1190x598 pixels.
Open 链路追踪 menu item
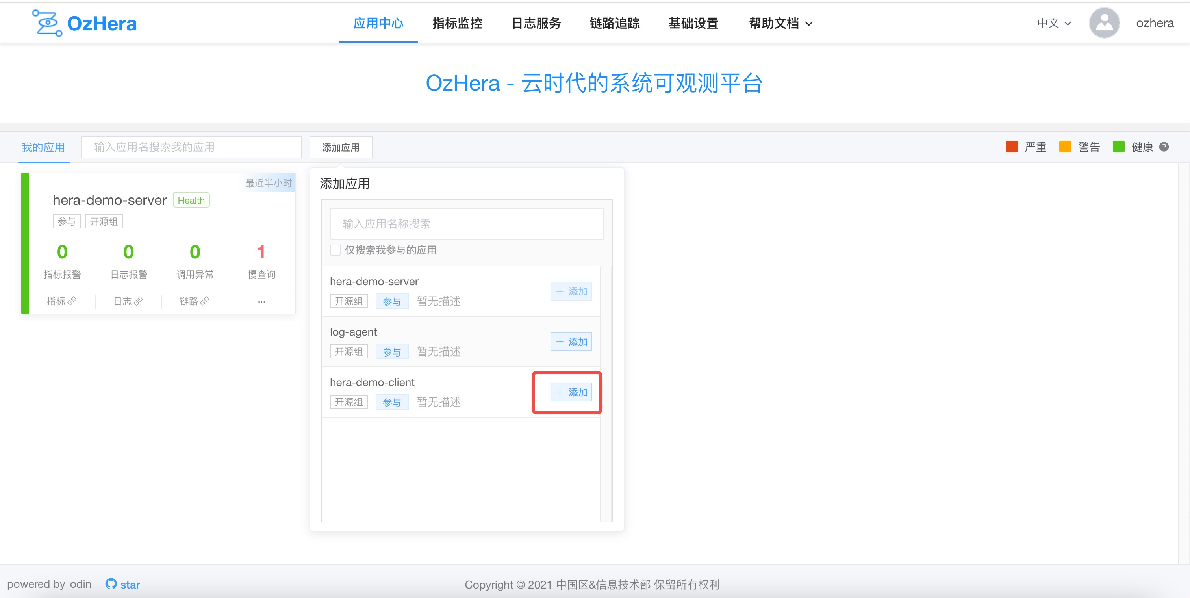coord(615,23)
